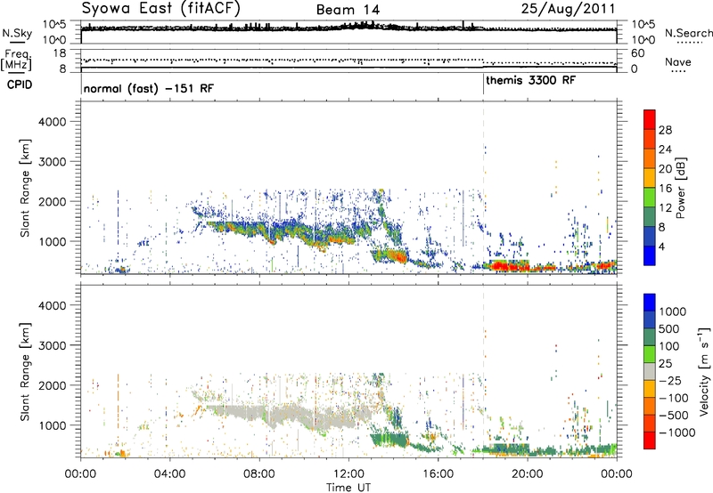The height and width of the screenshot is (493, 713).
Task: Click the 'CPID' row label
Action: point(20,85)
